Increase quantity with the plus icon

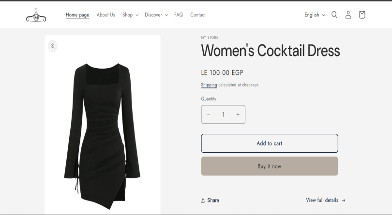pyautogui.click(x=238, y=115)
